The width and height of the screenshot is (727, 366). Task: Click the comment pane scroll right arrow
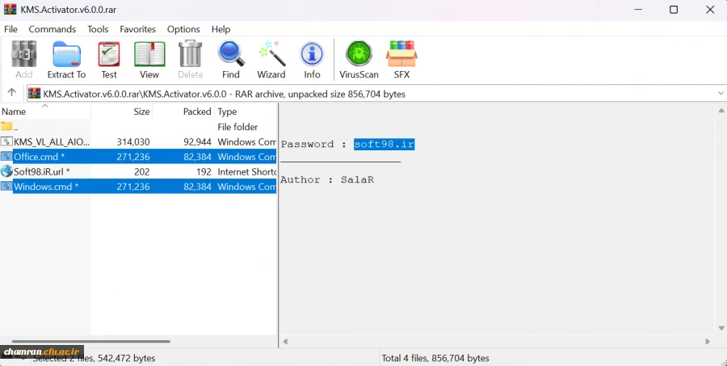(708, 342)
